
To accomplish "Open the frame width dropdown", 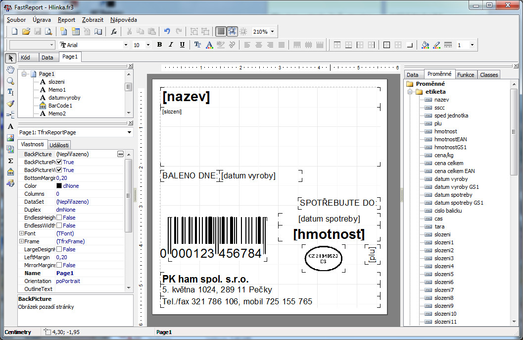I will click(472, 45).
